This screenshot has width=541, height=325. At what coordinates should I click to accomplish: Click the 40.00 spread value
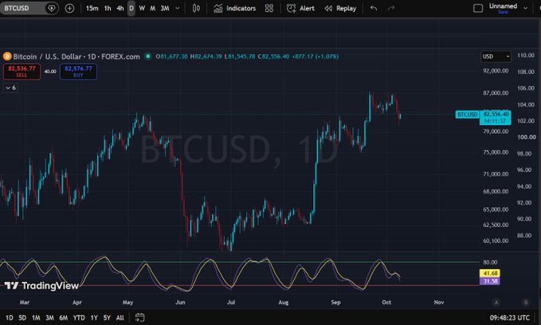coord(50,72)
